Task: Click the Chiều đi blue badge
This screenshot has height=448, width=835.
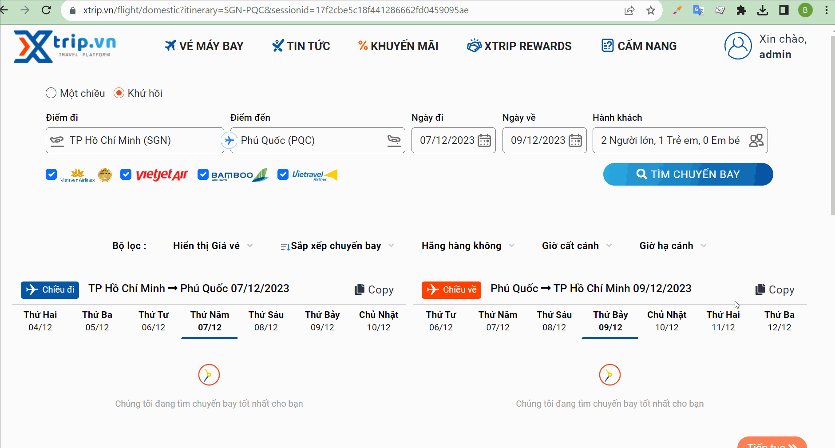Action: click(50, 290)
